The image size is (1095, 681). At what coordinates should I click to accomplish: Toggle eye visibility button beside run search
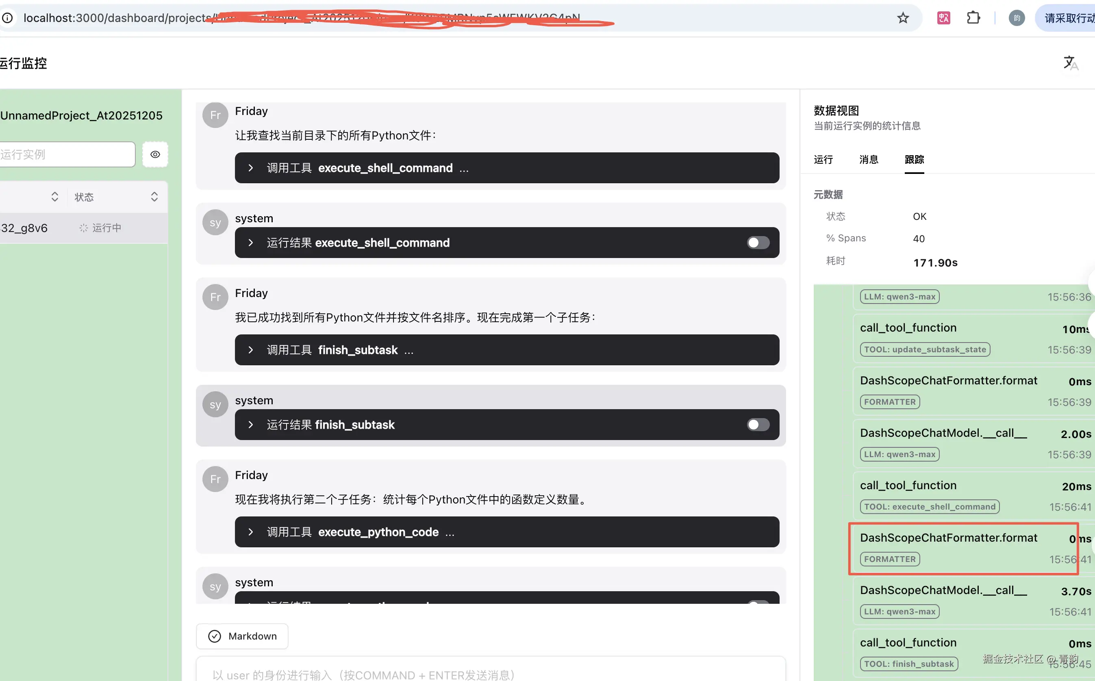tap(155, 154)
